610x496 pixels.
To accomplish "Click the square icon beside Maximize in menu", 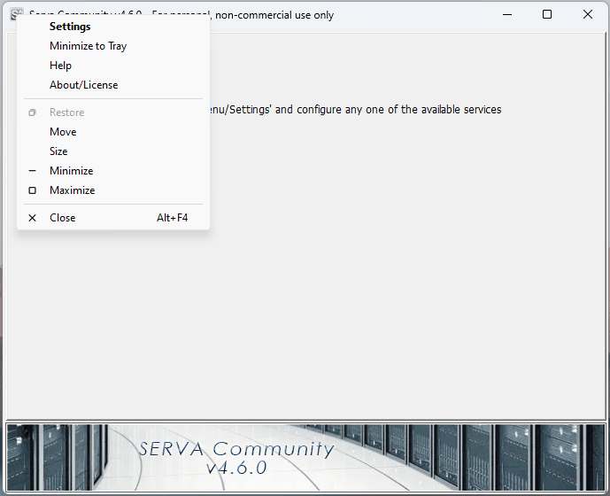I will [x=33, y=190].
